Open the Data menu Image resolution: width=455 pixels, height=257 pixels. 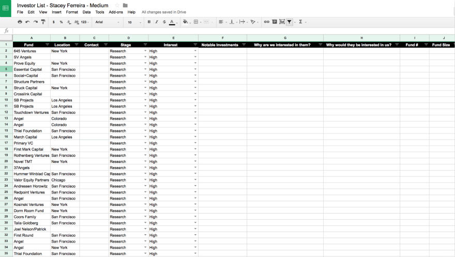tap(86, 12)
